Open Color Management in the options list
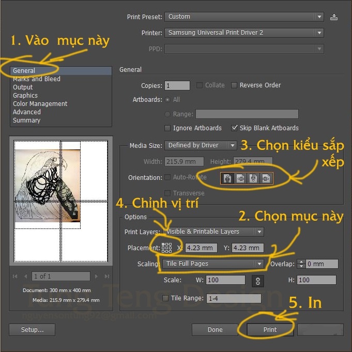The height and width of the screenshot is (352, 352). (x=61, y=104)
